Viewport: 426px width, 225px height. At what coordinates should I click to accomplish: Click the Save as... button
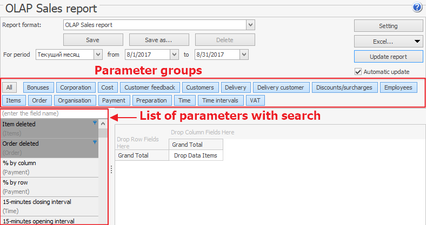(x=158, y=40)
